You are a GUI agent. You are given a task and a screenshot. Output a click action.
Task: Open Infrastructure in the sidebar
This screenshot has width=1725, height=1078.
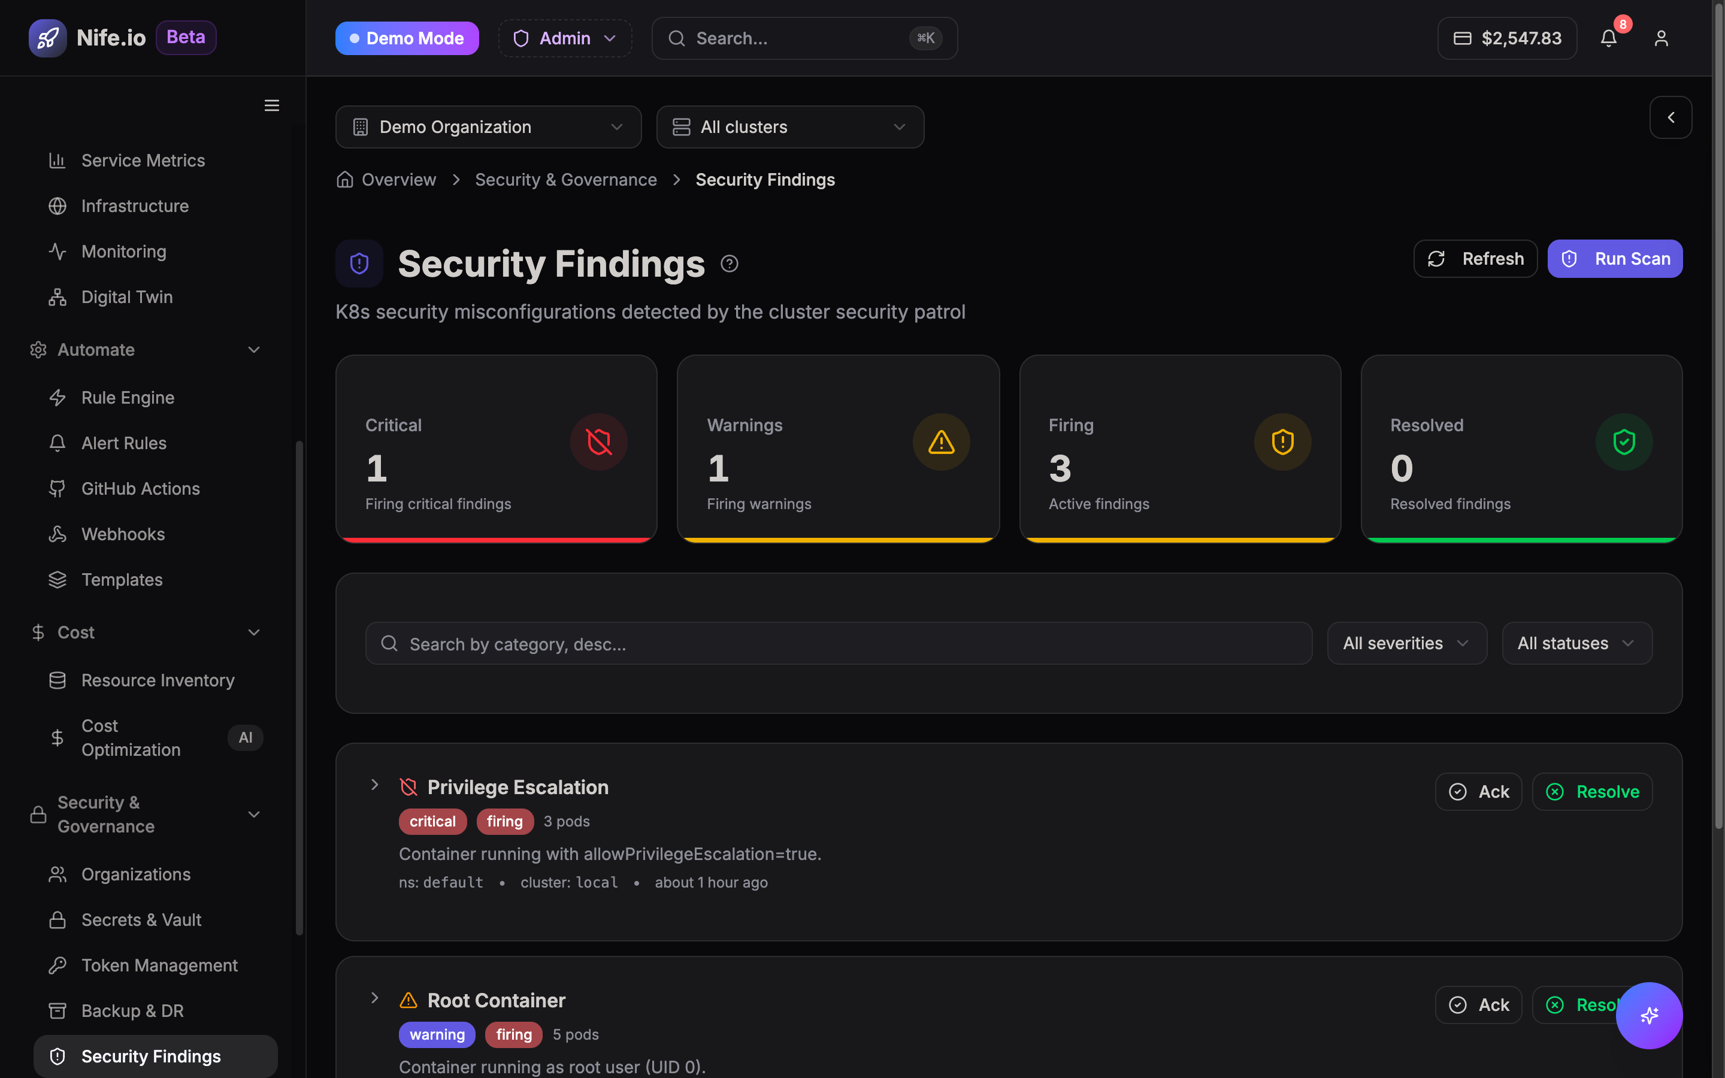[155, 206]
